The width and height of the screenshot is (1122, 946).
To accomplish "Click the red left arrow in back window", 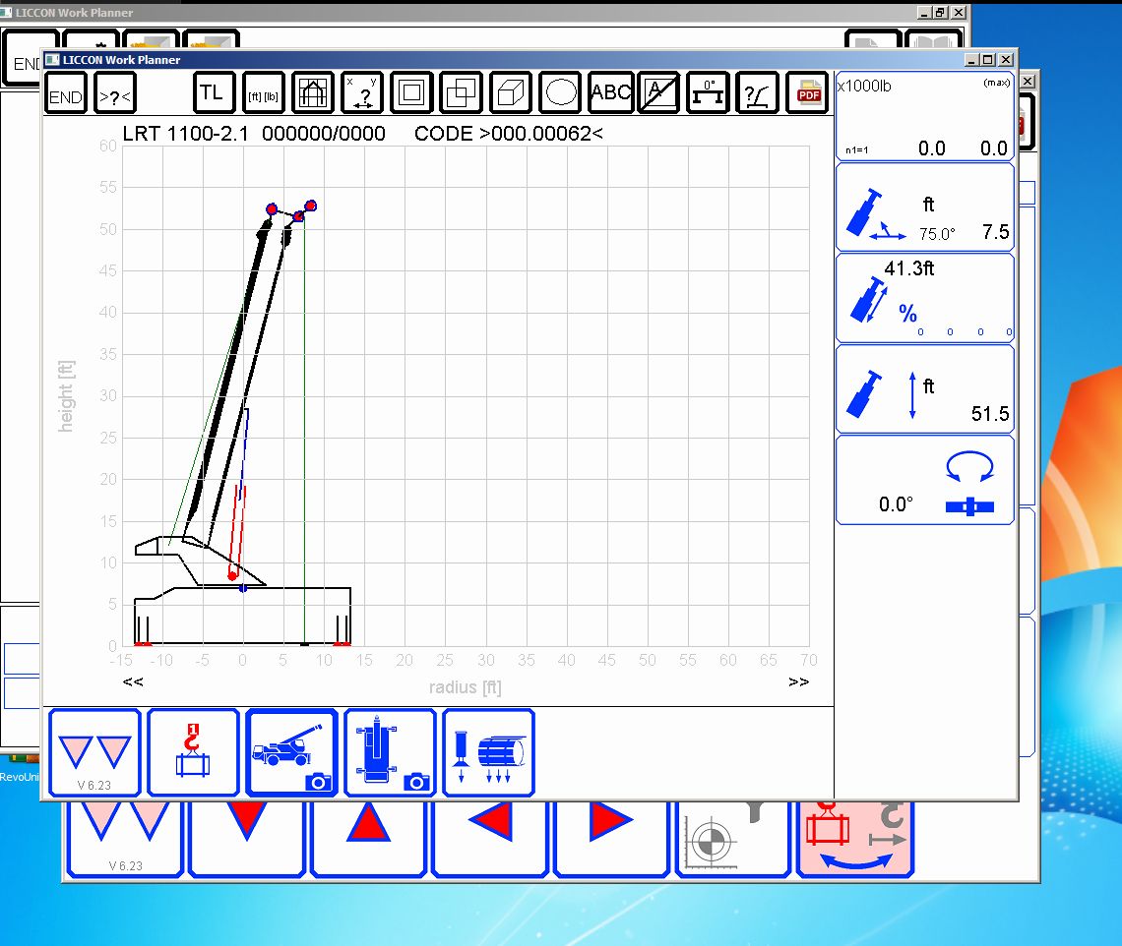I will pyautogui.click(x=490, y=839).
